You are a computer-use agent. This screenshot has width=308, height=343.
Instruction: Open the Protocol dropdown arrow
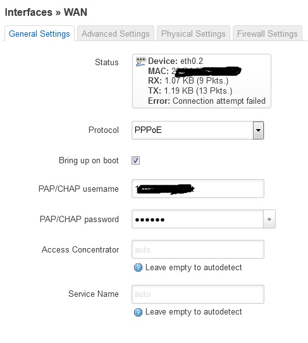[x=259, y=130]
